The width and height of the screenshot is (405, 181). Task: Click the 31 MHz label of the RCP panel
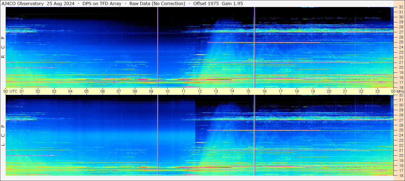(x=401, y=12)
